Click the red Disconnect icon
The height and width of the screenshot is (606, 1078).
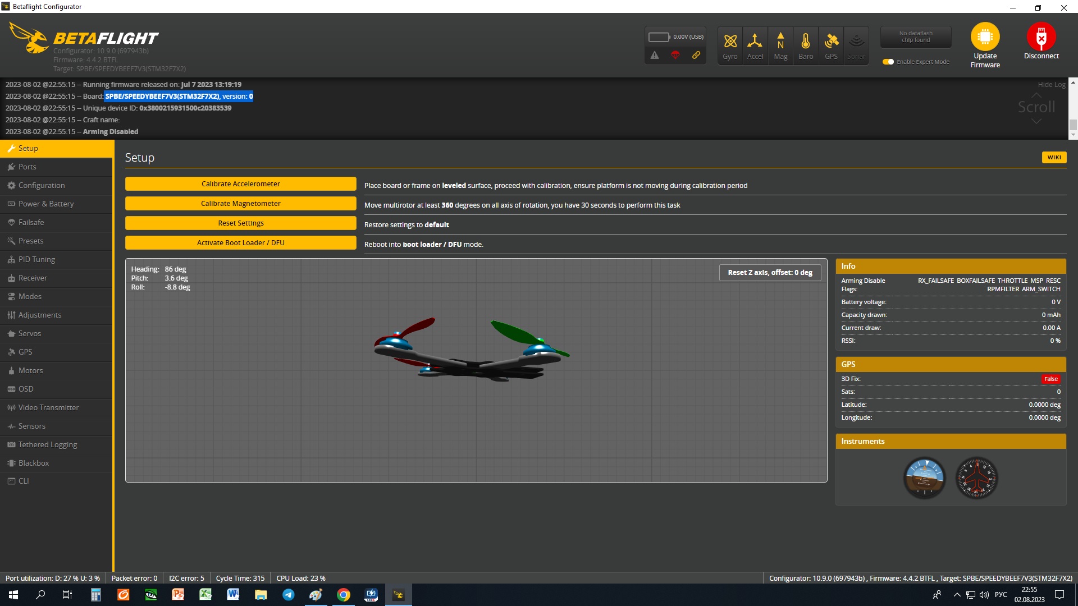(1041, 37)
